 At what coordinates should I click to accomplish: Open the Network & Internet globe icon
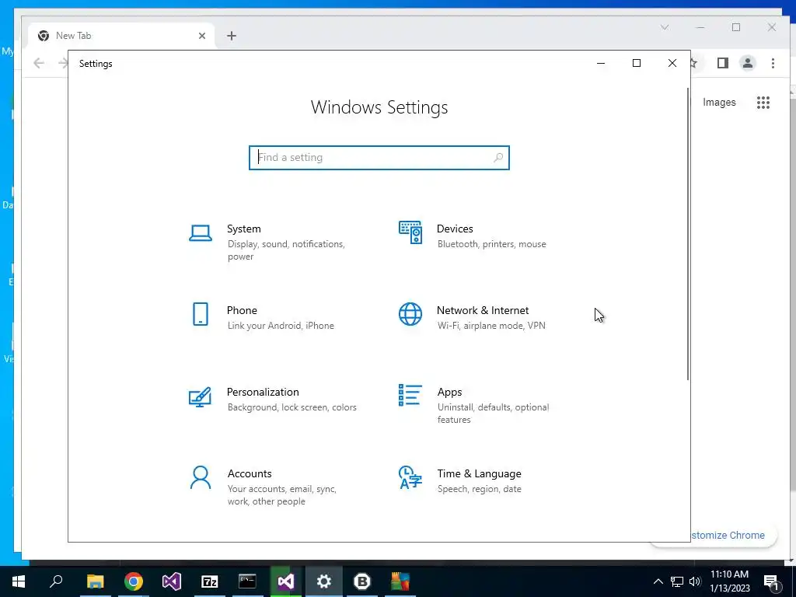pos(410,314)
